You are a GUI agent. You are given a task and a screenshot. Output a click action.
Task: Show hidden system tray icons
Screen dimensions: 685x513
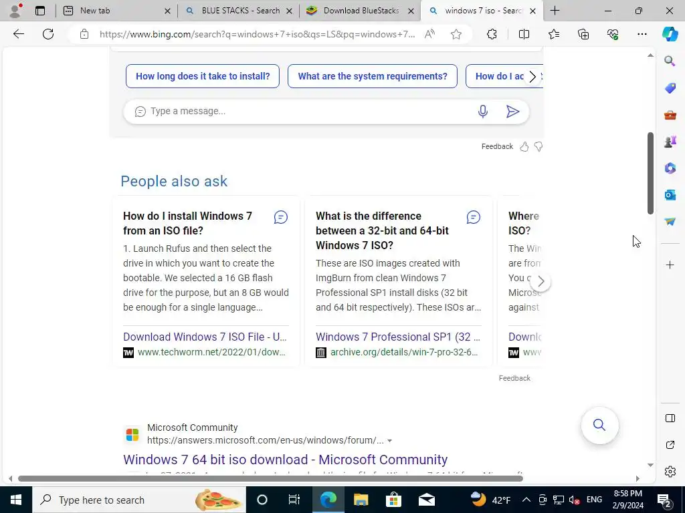[x=526, y=500]
